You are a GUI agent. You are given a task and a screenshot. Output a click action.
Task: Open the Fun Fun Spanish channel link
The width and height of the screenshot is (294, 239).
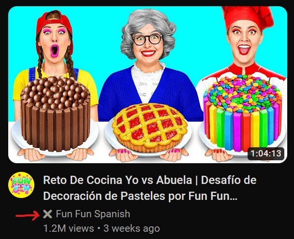click(x=93, y=214)
